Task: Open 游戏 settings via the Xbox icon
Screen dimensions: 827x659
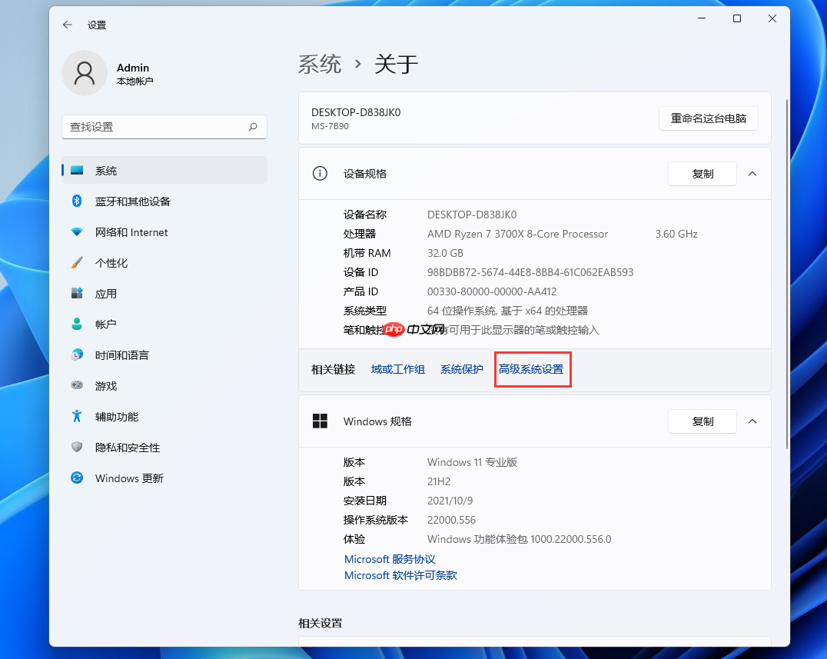Action: 76,385
